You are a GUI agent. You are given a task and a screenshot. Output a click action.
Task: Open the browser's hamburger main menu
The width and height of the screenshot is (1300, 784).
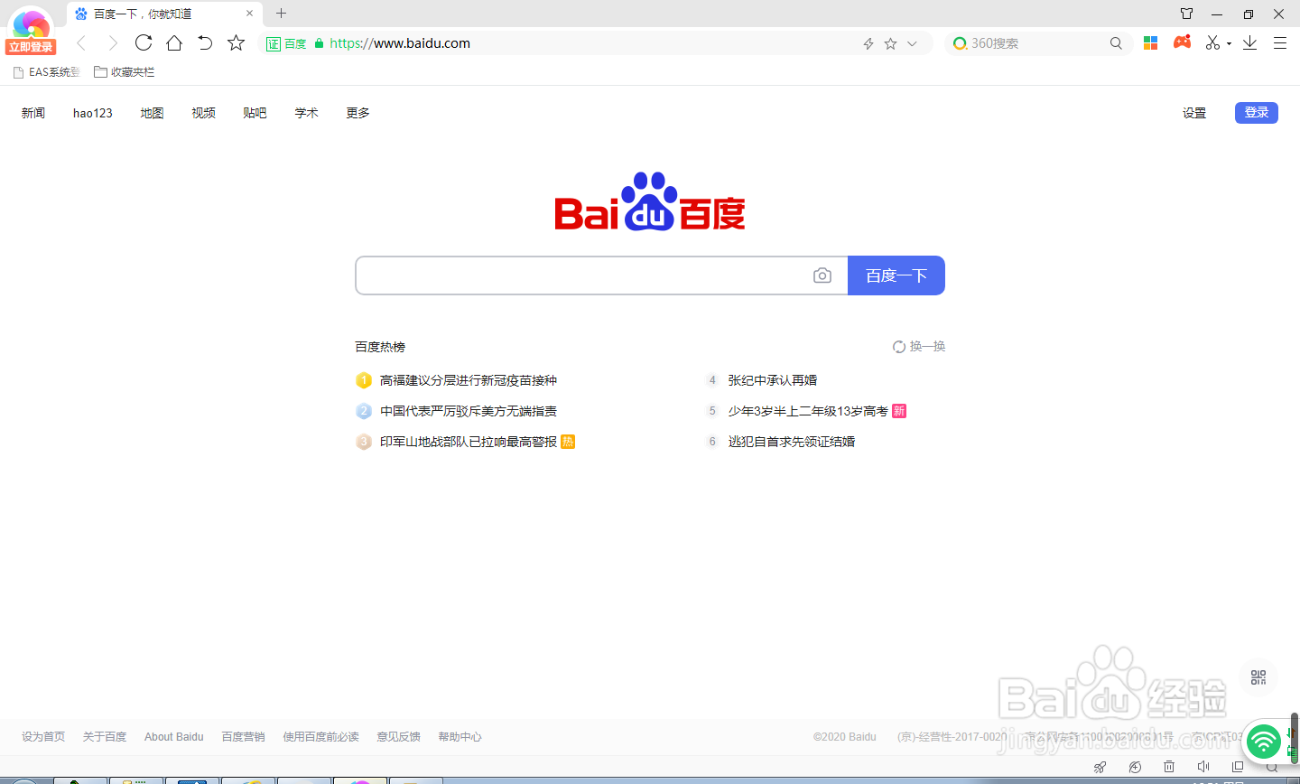click(x=1280, y=42)
